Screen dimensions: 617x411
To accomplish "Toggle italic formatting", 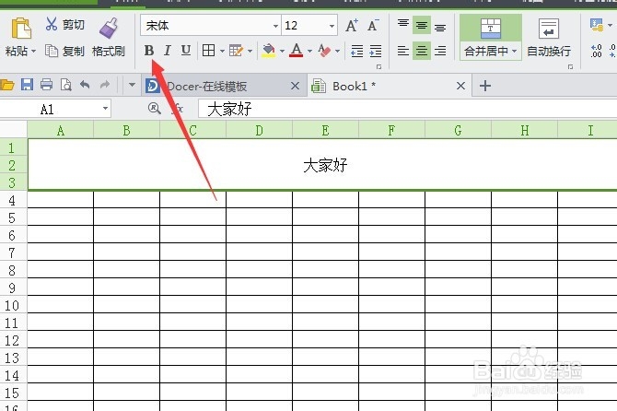I will click(168, 51).
